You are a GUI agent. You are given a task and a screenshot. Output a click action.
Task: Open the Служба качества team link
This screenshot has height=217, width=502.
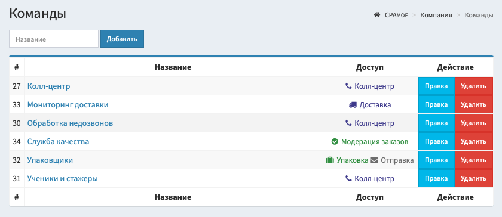59,141
